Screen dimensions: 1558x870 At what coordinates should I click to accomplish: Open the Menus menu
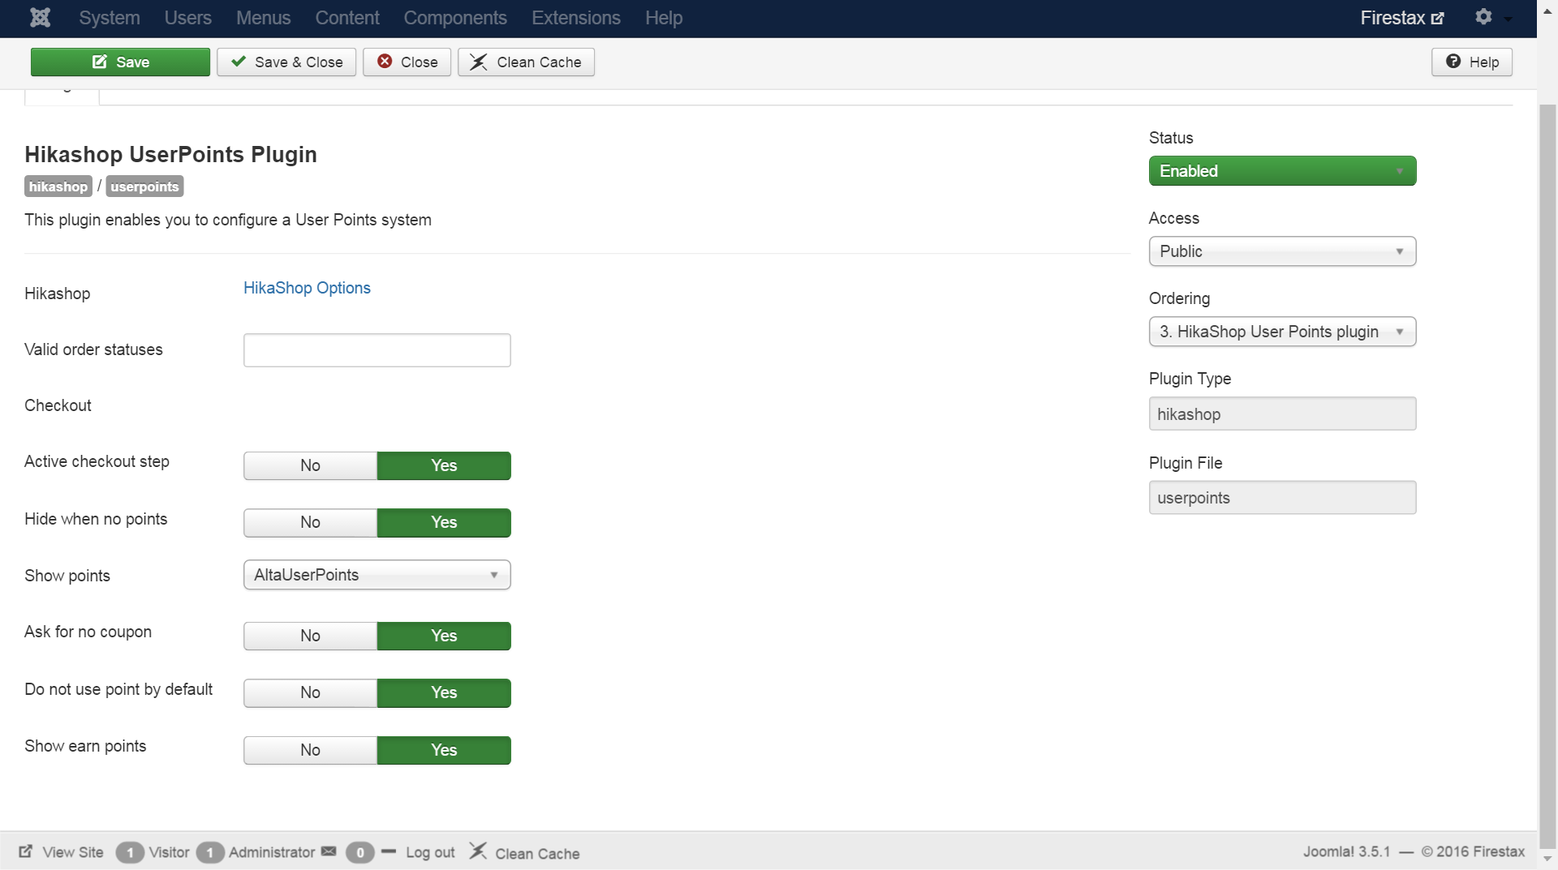264,18
